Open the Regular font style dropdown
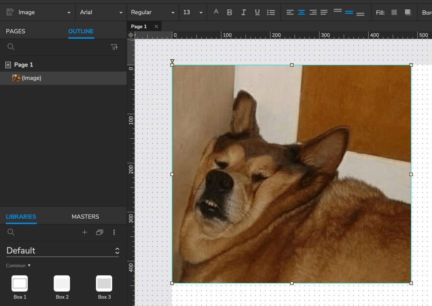 tap(153, 13)
